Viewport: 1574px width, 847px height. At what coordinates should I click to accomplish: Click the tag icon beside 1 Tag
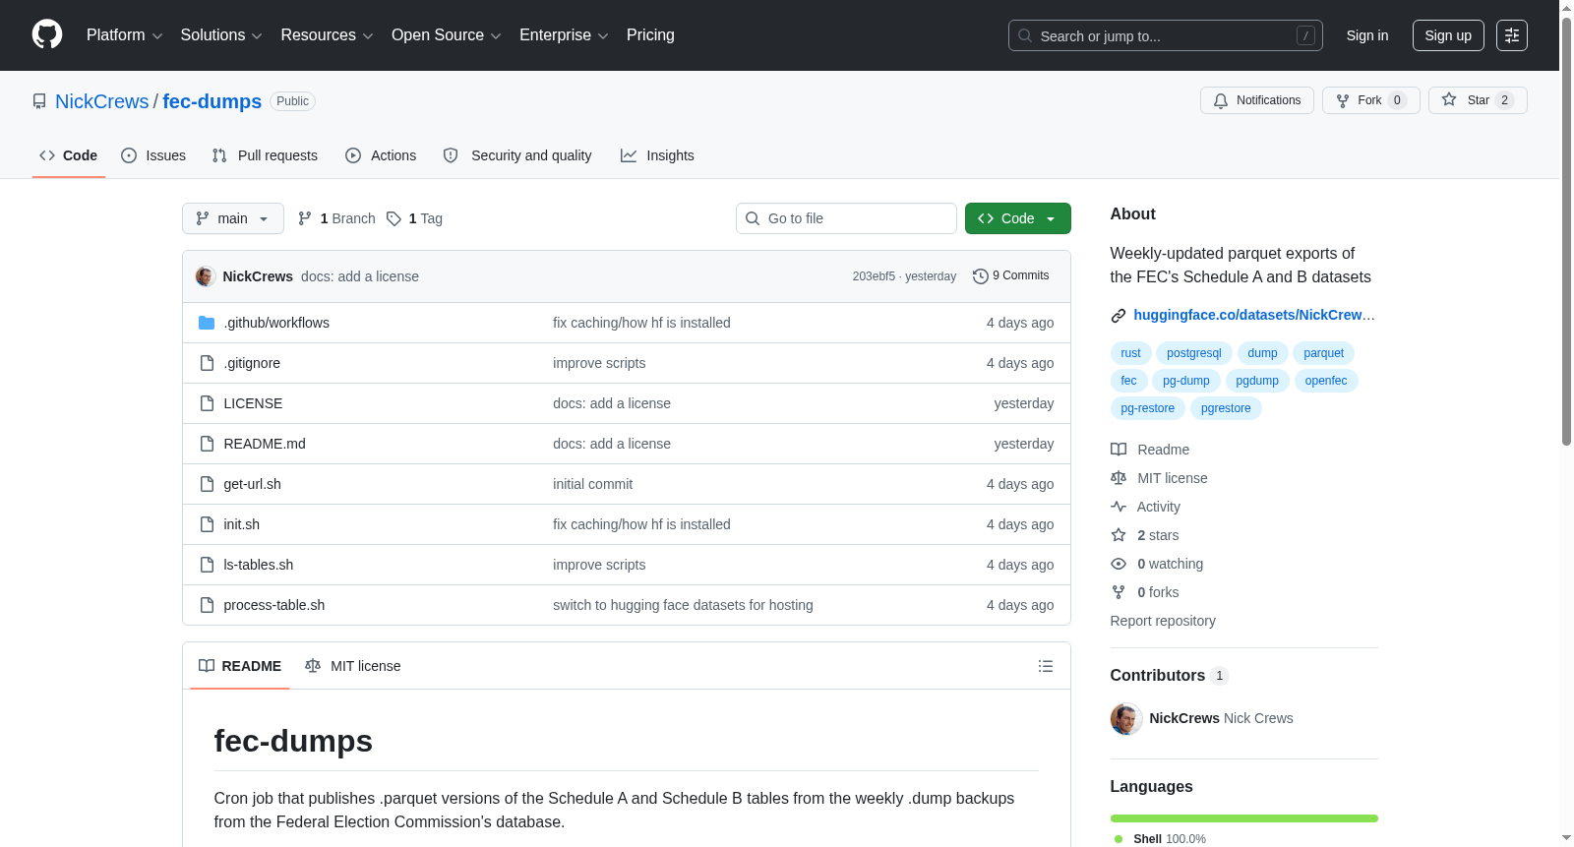pos(393,218)
